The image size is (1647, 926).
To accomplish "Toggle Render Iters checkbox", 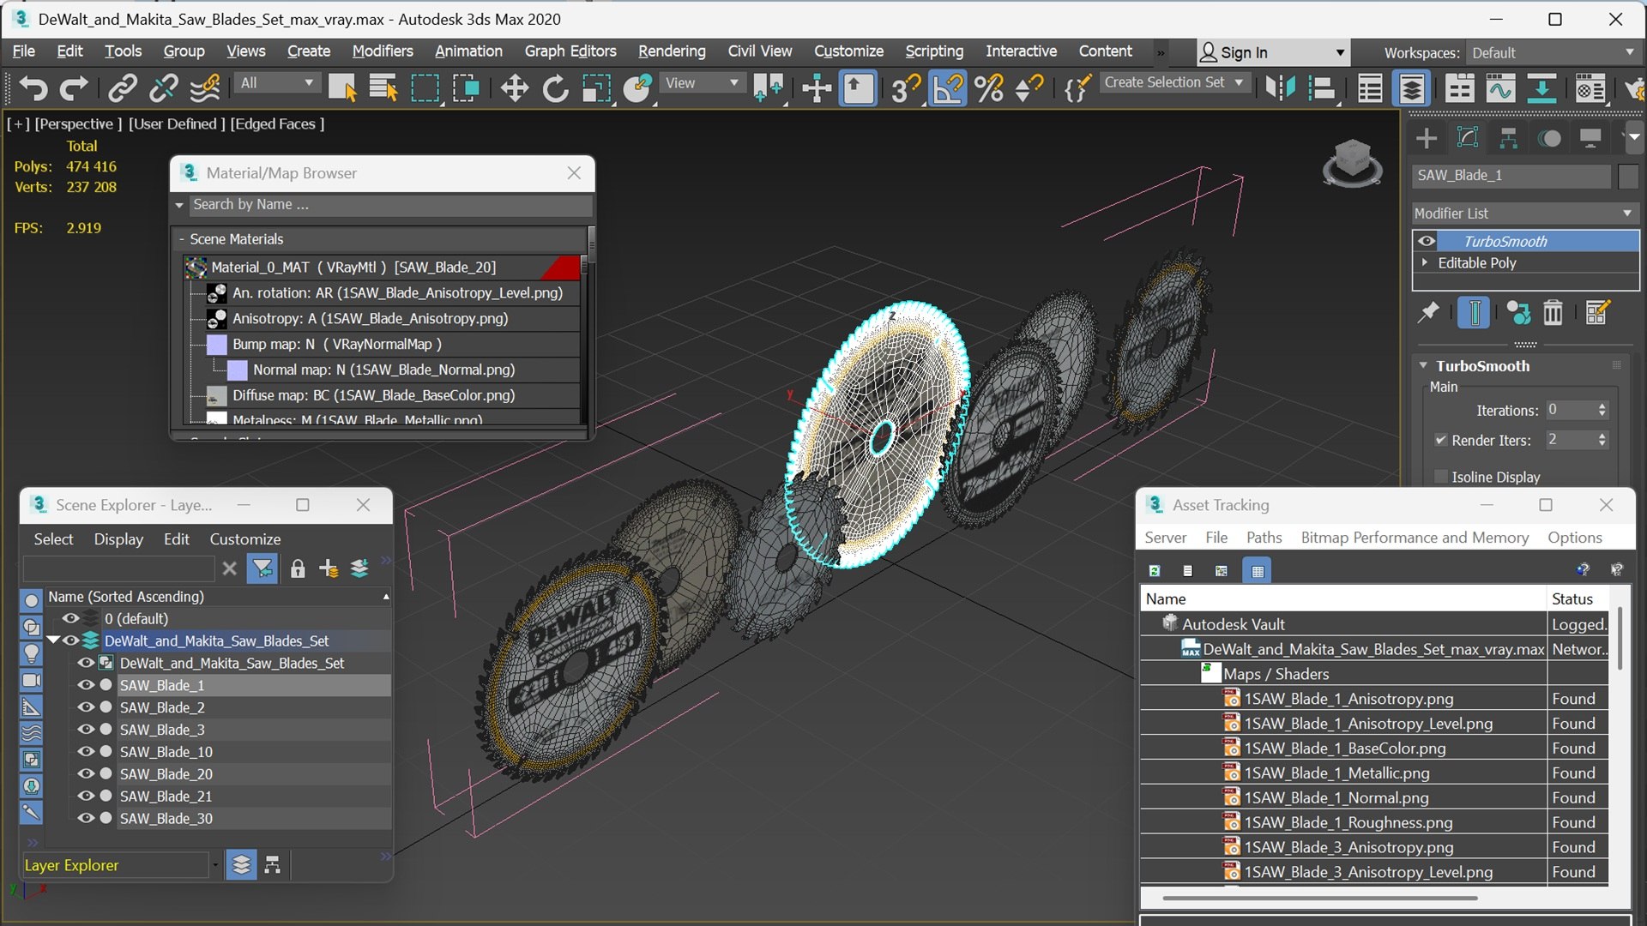I will pos(1441,440).
